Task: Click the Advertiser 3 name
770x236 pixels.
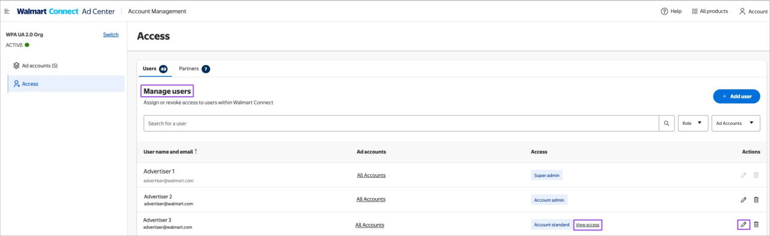Action: [157, 220]
